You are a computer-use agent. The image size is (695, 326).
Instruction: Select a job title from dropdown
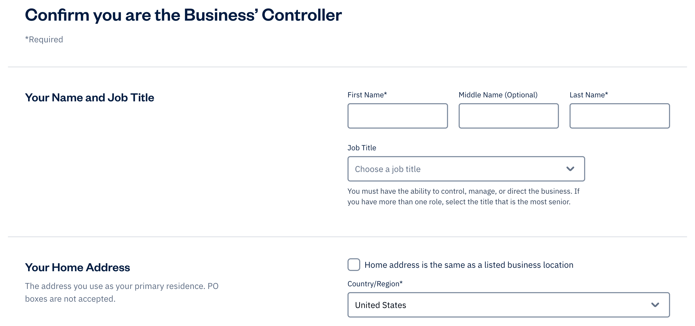466,169
